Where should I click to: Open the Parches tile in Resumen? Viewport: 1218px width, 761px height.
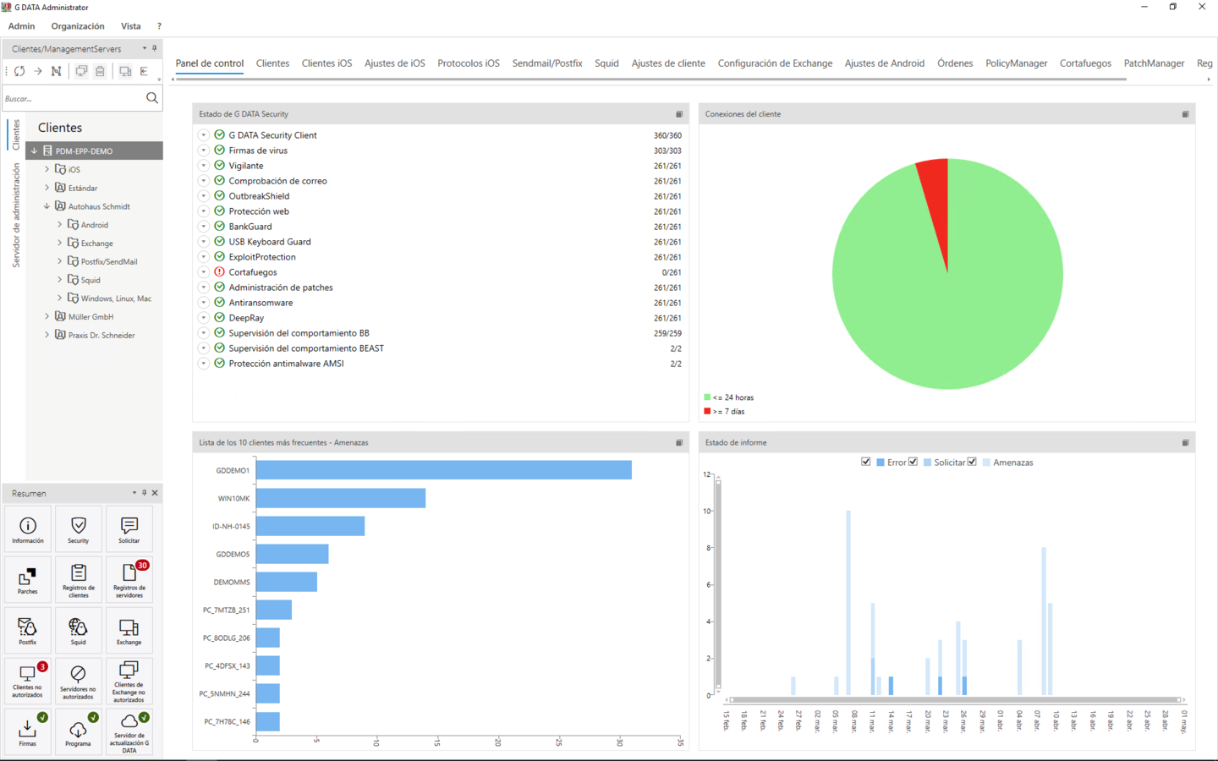[x=27, y=580]
